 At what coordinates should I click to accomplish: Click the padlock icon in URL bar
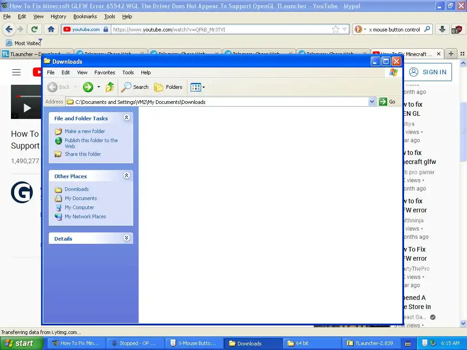[106, 29]
